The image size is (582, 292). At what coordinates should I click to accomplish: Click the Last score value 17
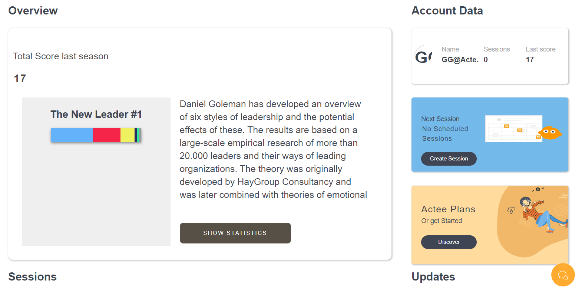pyautogui.click(x=530, y=60)
